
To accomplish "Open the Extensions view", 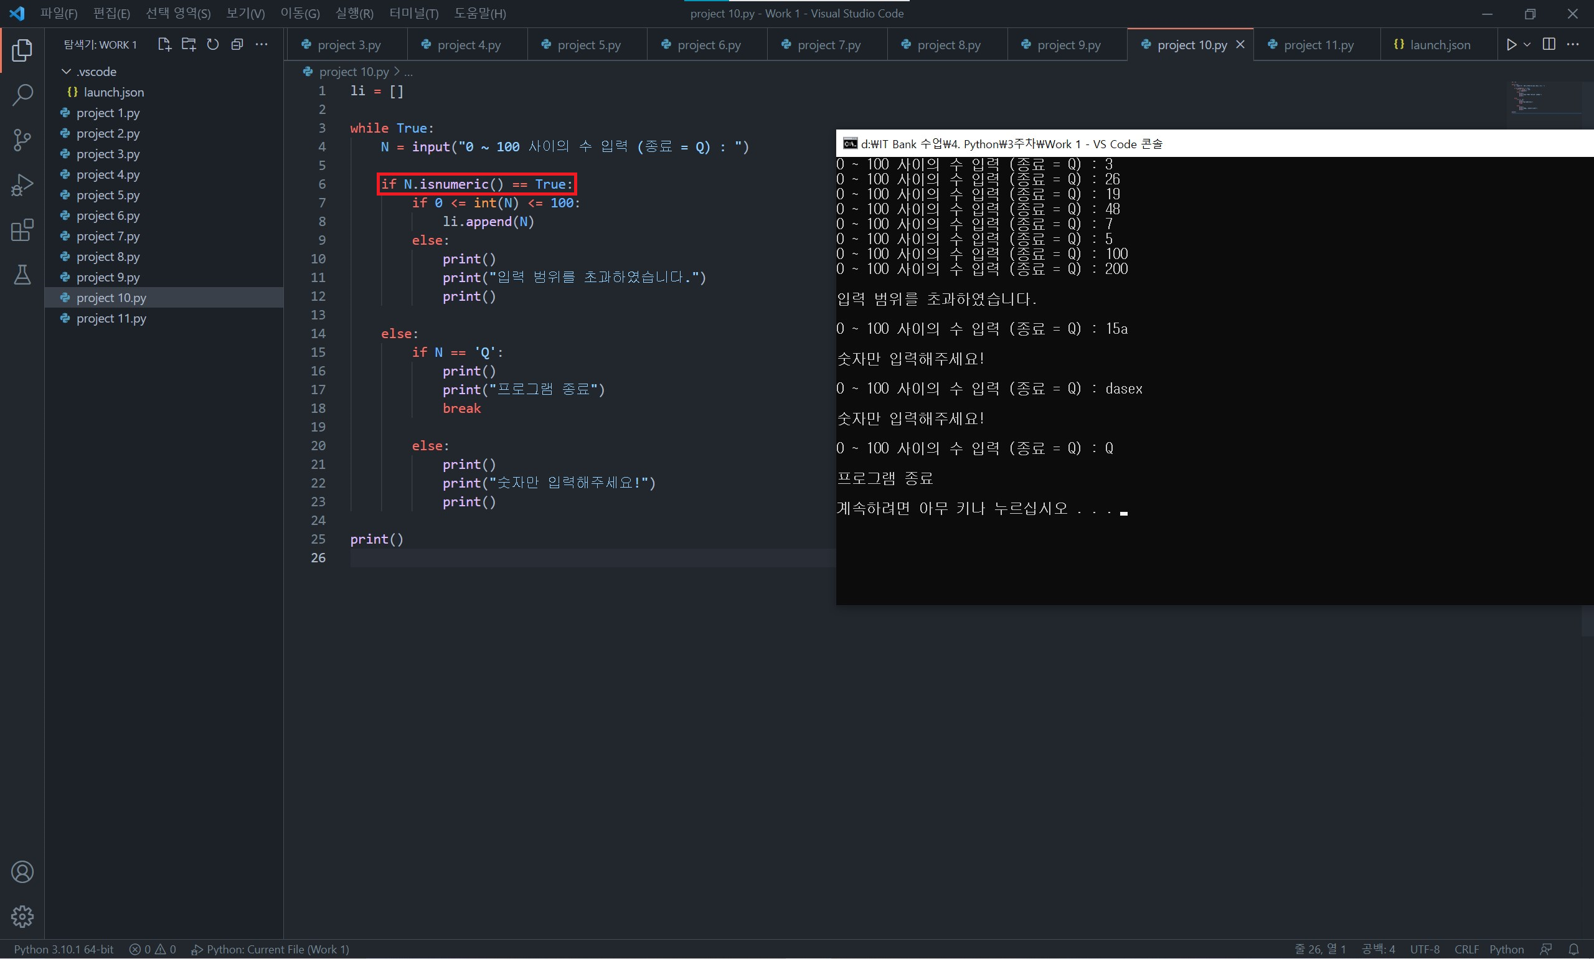I will (22, 230).
